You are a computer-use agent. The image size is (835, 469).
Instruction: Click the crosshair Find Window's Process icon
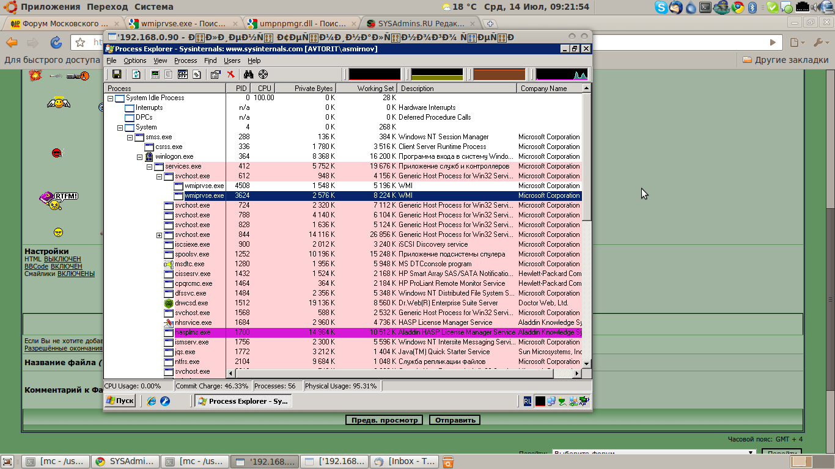point(263,75)
